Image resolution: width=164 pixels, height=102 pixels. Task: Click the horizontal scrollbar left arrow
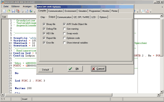[x=3, y=95]
